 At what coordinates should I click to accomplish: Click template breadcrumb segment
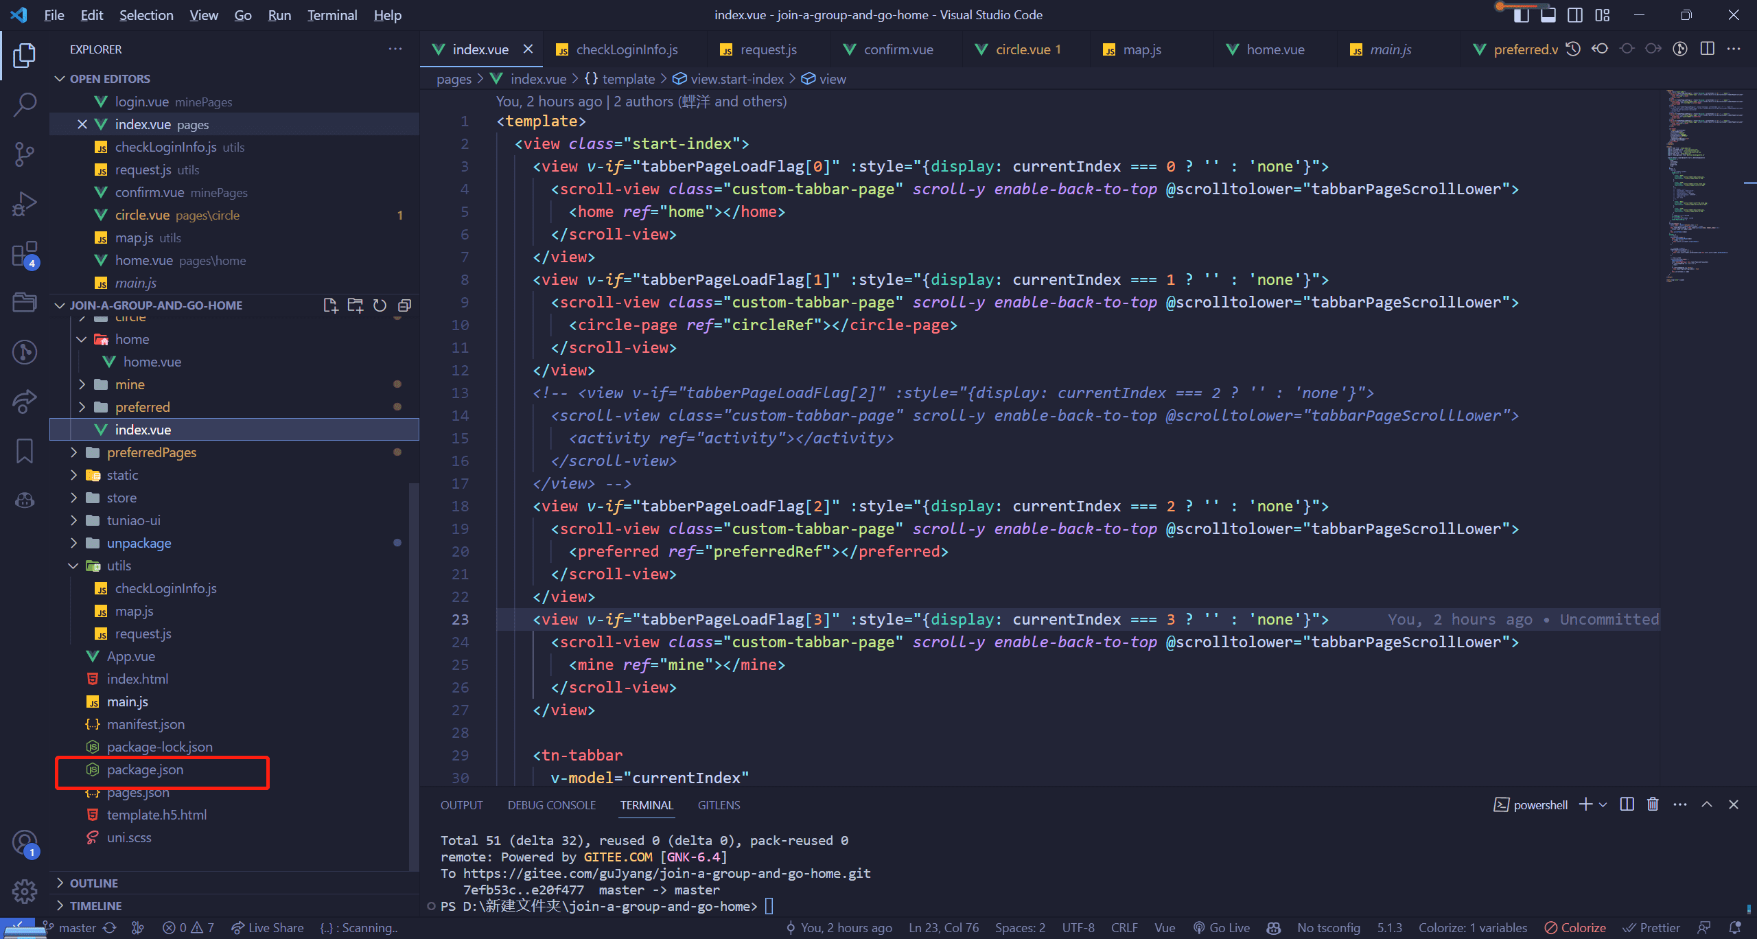(620, 79)
